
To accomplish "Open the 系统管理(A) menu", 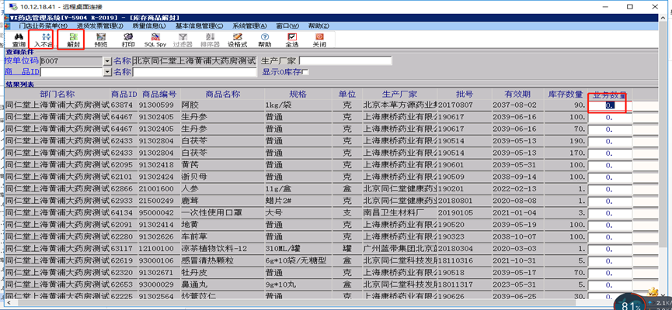I will click(x=249, y=26).
